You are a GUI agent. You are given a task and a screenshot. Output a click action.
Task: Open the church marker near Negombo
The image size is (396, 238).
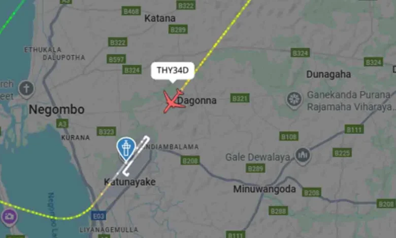[26, 90]
